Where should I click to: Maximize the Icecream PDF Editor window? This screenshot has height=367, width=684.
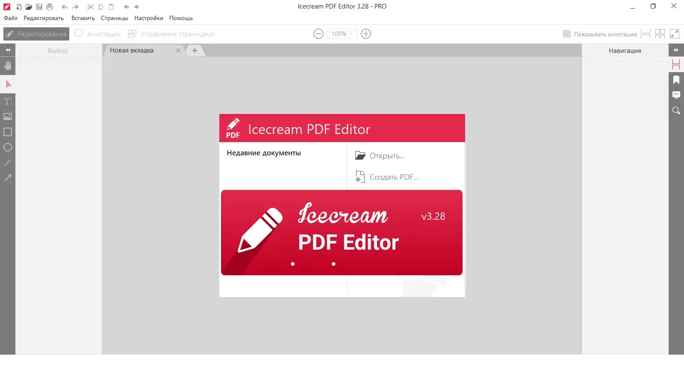(653, 6)
